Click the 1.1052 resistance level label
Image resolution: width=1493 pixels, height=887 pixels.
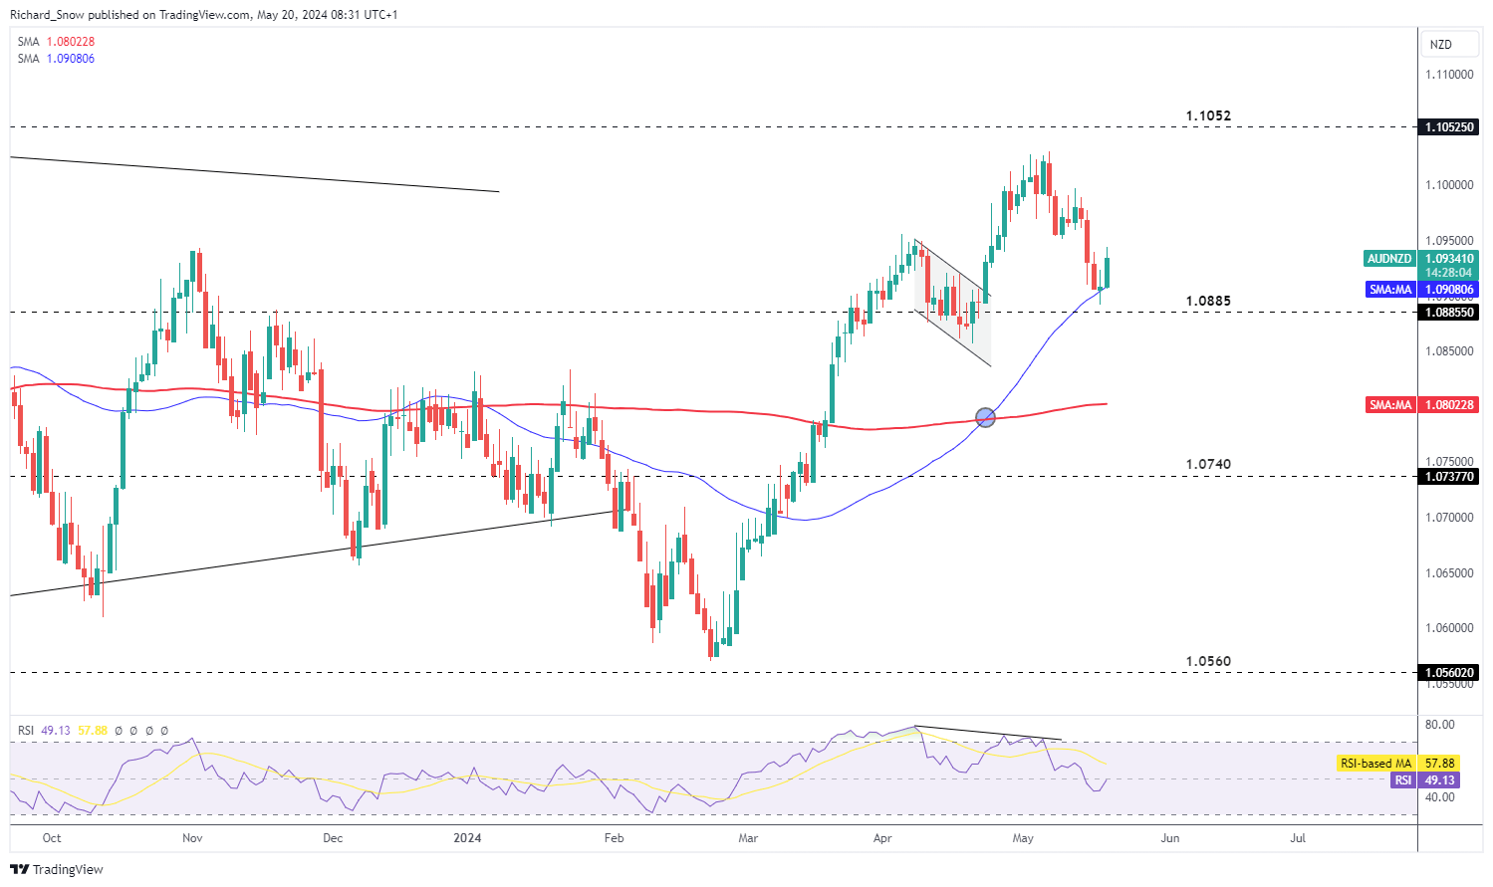coord(1208,115)
